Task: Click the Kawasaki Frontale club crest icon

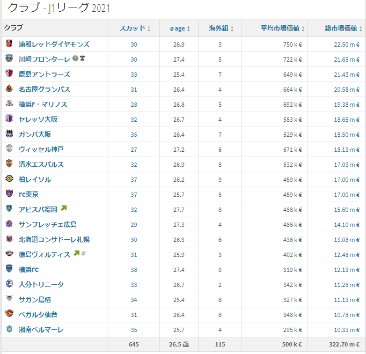Action: [x=9, y=59]
